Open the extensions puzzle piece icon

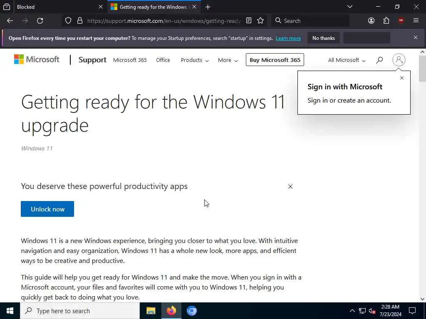pos(386,21)
